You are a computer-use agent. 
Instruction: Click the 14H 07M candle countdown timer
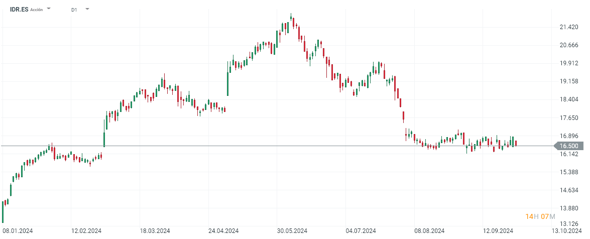click(540, 216)
